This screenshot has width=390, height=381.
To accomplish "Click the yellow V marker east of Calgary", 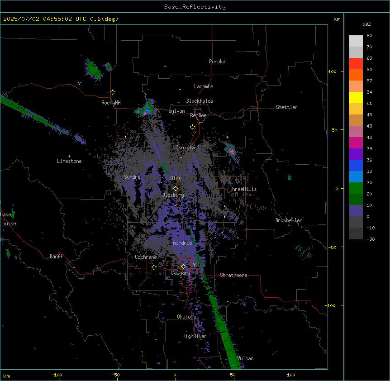I will 194,264.
